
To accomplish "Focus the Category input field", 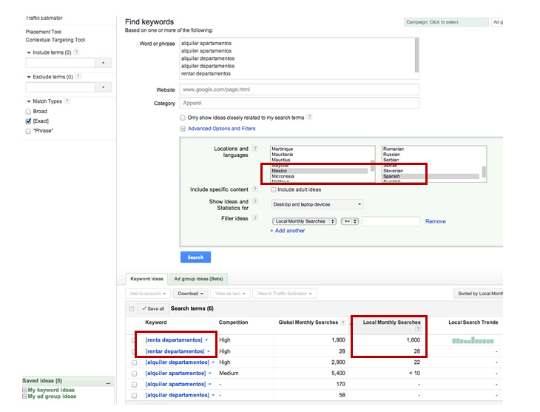I will pos(299,103).
